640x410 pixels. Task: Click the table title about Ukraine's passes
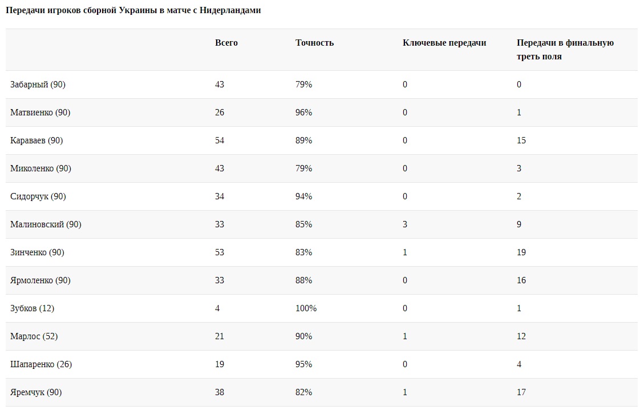(133, 10)
